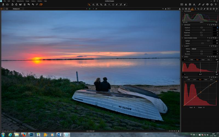Click the Contrast value field showing 11
219x137 pixels.
(215, 30)
